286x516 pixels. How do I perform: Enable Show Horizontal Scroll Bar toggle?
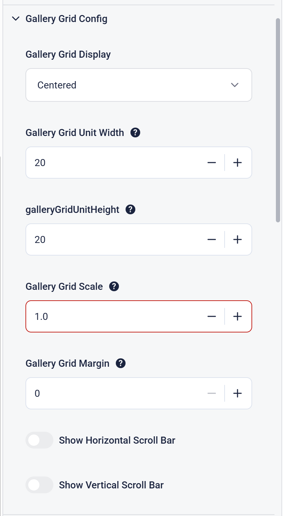tap(39, 440)
